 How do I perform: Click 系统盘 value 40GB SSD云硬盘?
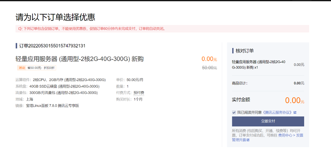pos(64,87)
